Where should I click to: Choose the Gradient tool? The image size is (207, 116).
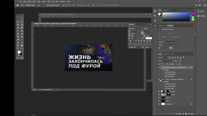click(18, 36)
